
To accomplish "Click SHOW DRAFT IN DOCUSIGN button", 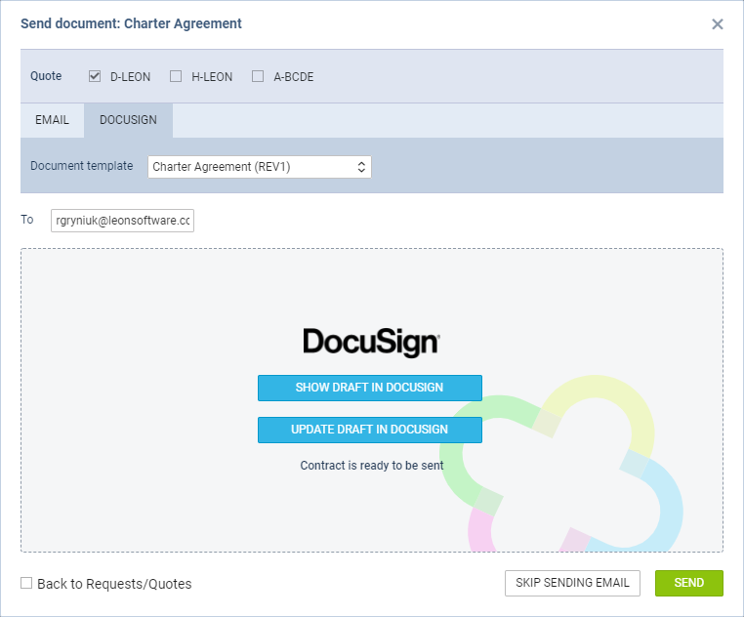I will click(x=370, y=388).
